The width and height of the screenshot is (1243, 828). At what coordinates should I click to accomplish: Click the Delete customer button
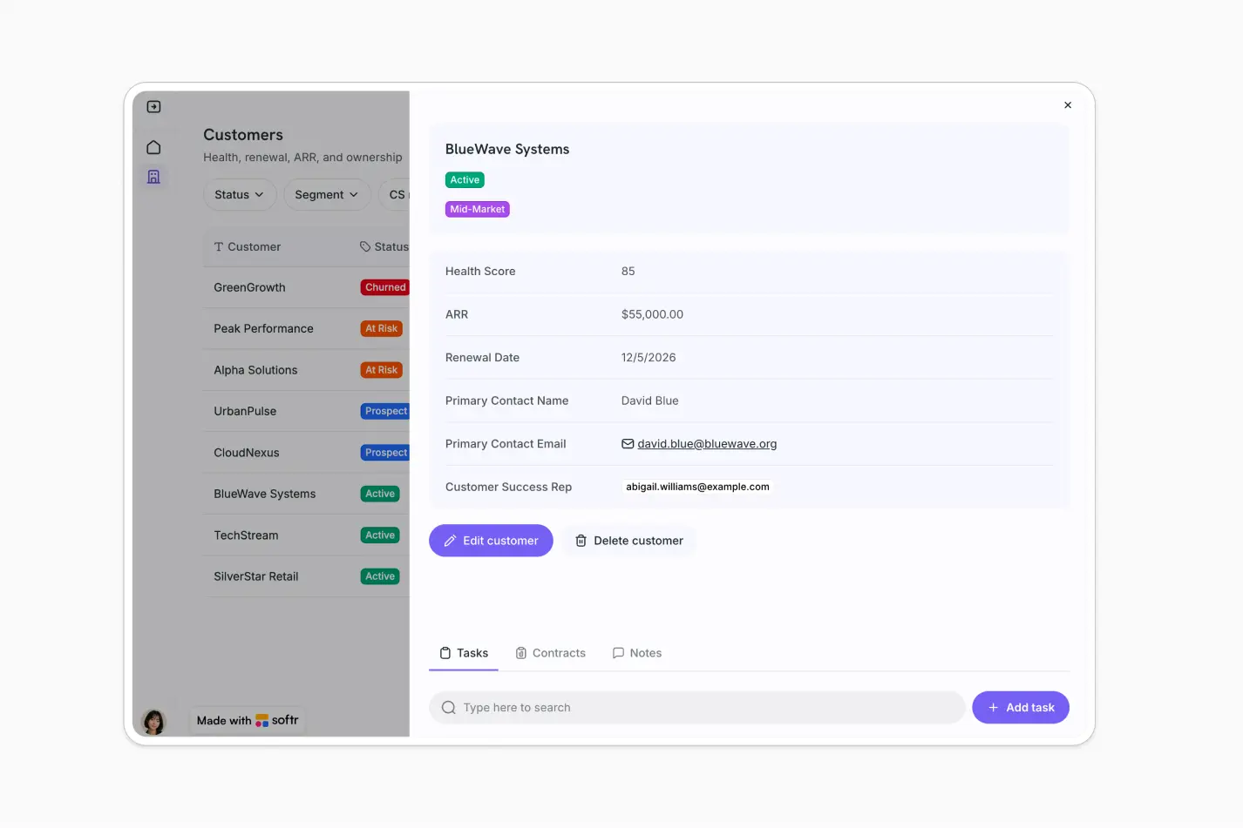(x=628, y=541)
